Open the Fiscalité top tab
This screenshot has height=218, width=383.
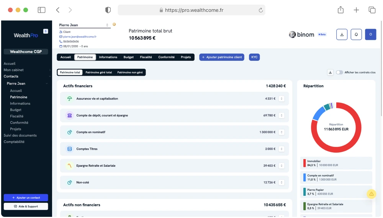[146, 57]
